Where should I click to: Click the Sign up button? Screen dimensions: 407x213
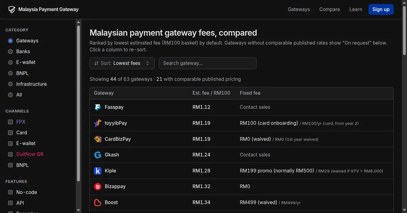(x=381, y=9)
